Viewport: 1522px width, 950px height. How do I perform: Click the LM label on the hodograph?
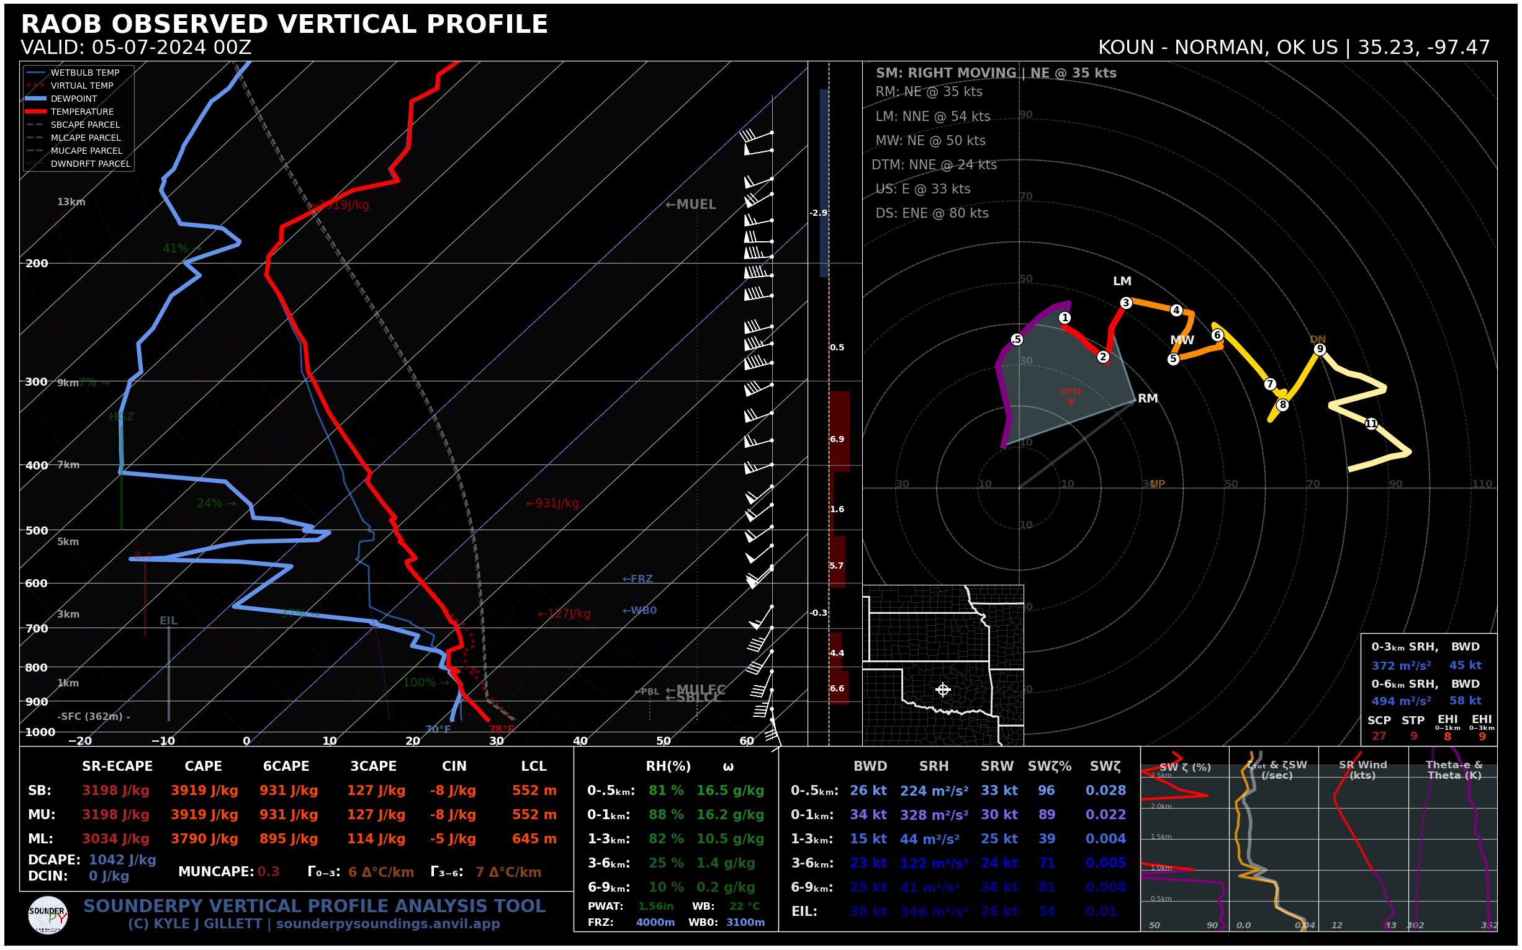(x=1122, y=282)
